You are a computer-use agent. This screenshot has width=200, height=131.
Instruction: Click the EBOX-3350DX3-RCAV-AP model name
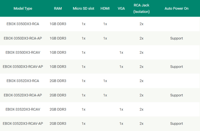[23, 67]
